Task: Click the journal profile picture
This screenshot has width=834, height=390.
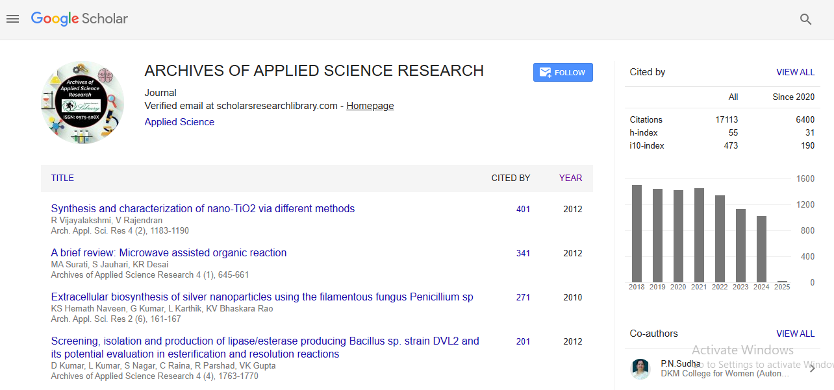Action: (x=82, y=103)
